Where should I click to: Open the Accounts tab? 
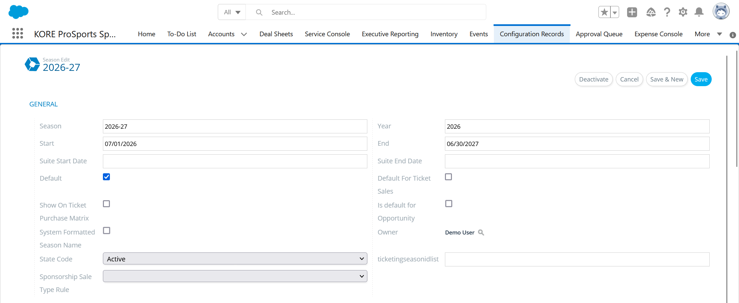tap(221, 34)
